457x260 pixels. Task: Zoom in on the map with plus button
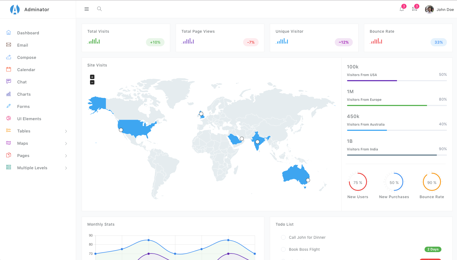pyautogui.click(x=92, y=77)
